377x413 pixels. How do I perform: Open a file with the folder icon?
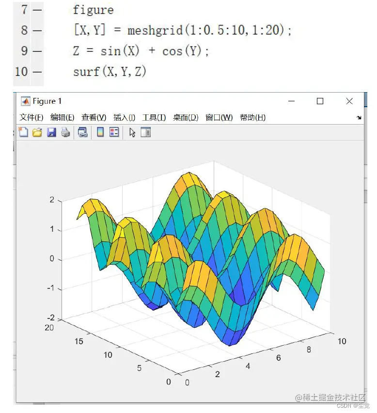click(x=37, y=132)
